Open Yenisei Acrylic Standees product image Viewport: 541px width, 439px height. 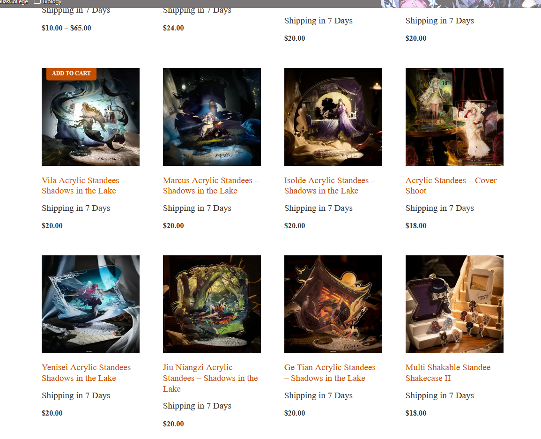click(90, 304)
